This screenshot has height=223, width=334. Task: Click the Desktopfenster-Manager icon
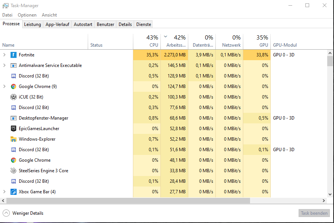coord(14,118)
